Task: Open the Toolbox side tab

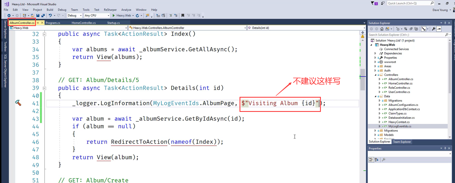Action: click(5, 47)
